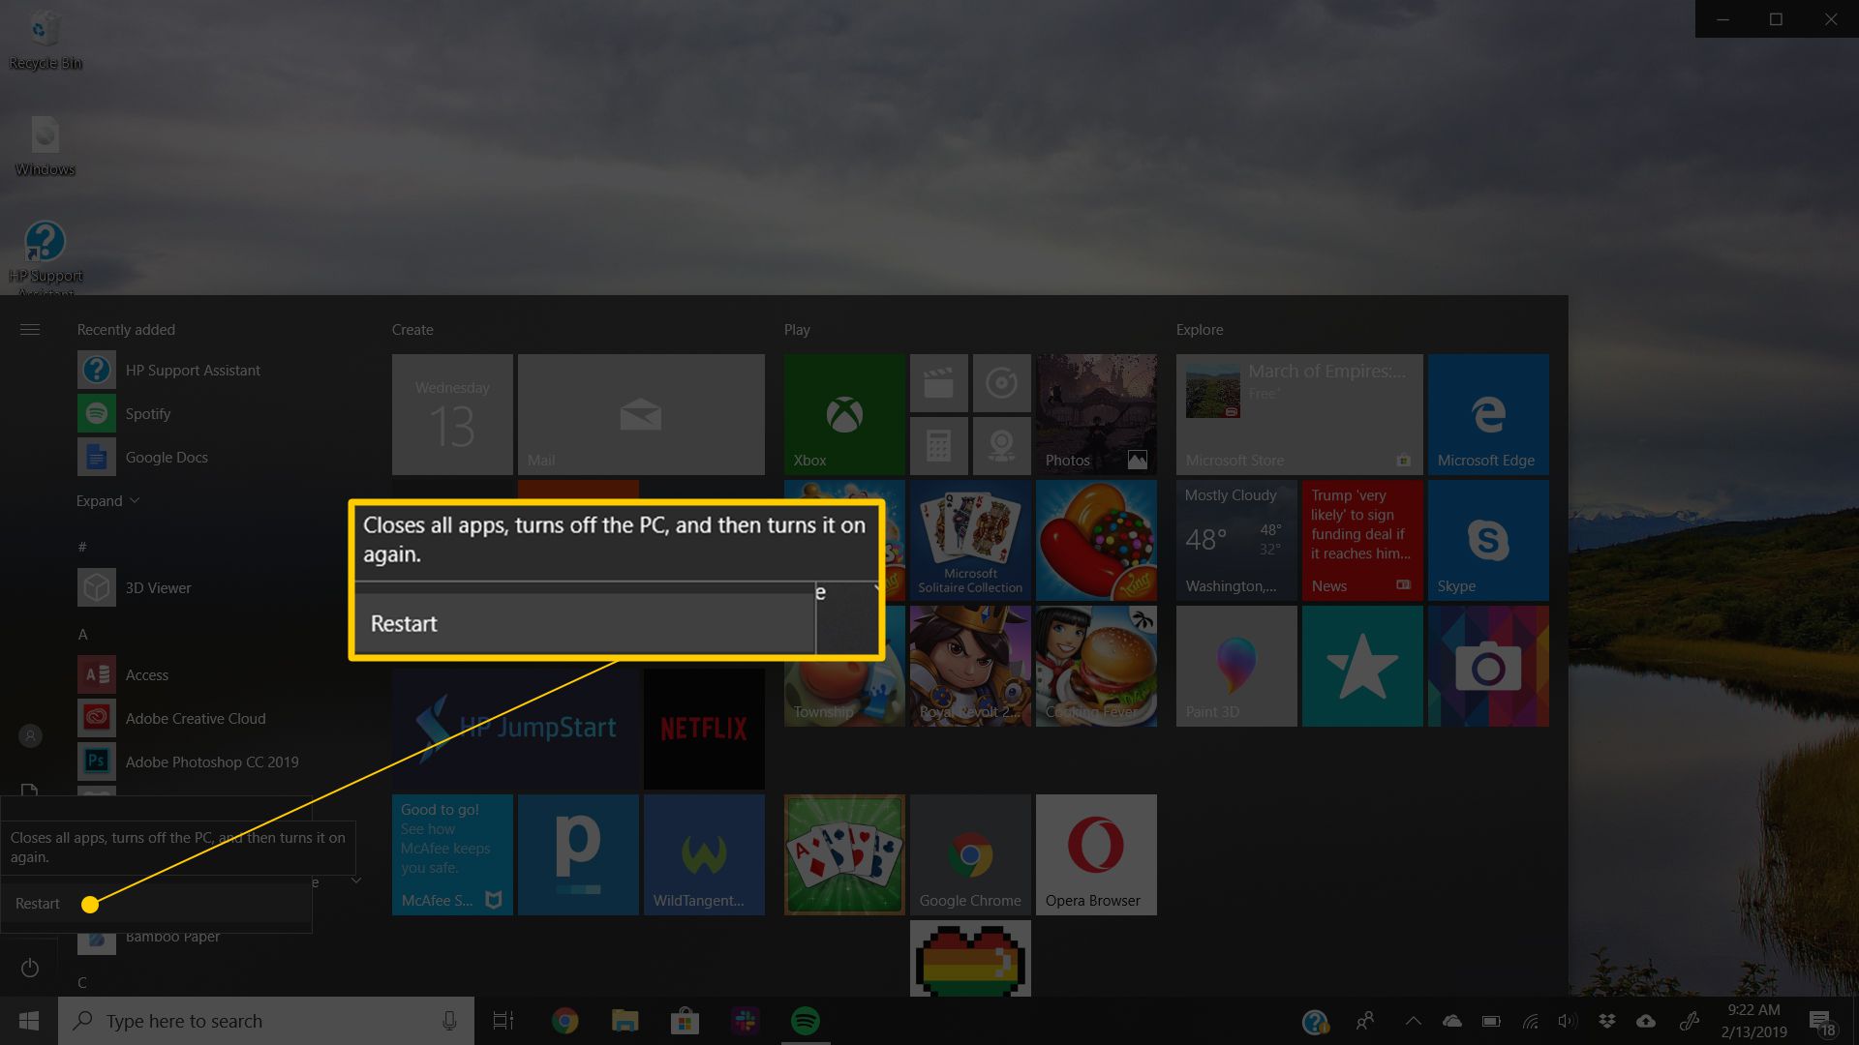This screenshot has height=1045, width=1859.
Task: Select Explore section in Start
Action: point(1199,328)
